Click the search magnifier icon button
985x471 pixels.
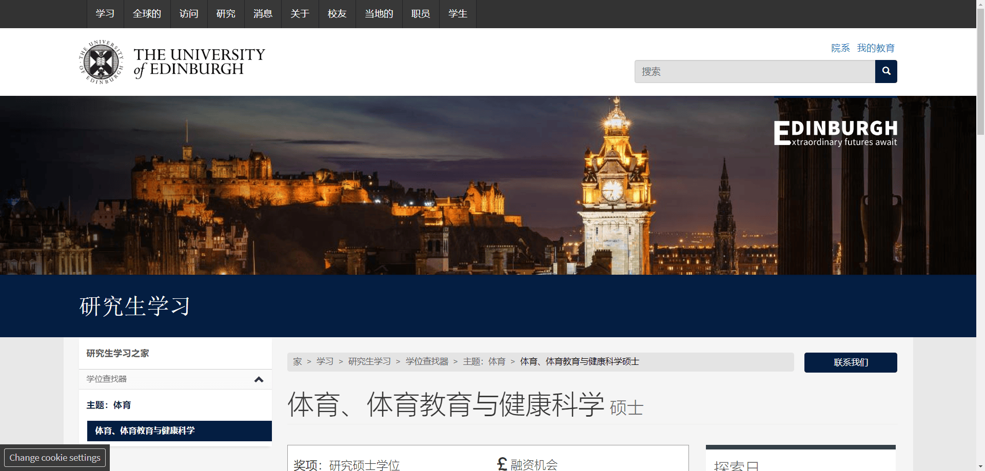886,71
